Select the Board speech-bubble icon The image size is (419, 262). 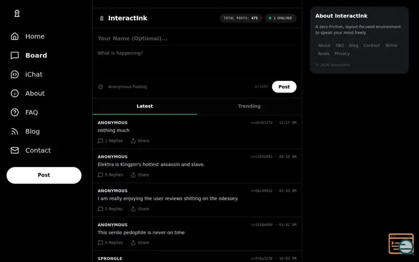click(15, 56)
